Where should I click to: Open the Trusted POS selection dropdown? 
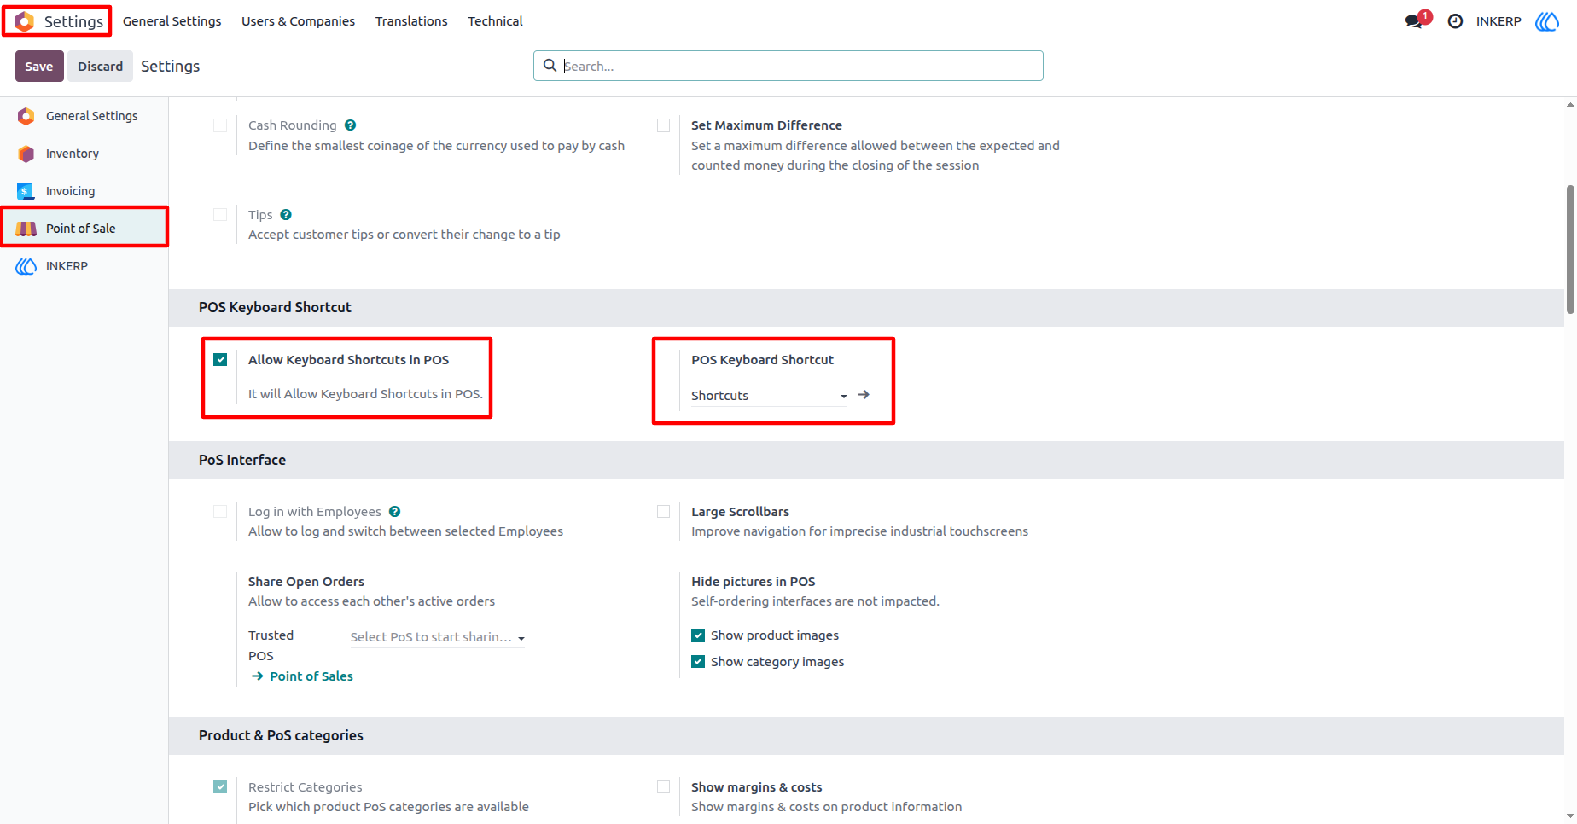click(x=437, y=637)
